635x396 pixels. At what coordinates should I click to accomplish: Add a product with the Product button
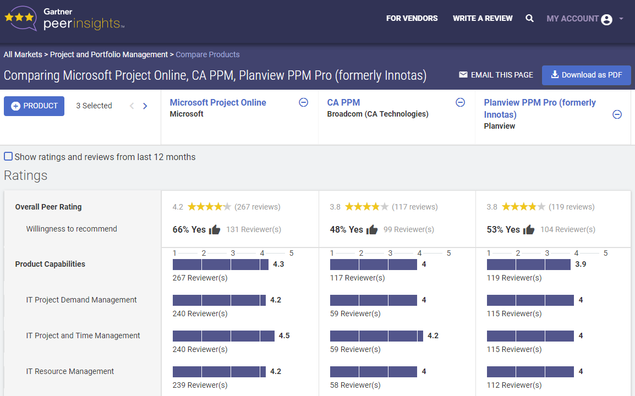pyautogui.click(x=34, y=106)
